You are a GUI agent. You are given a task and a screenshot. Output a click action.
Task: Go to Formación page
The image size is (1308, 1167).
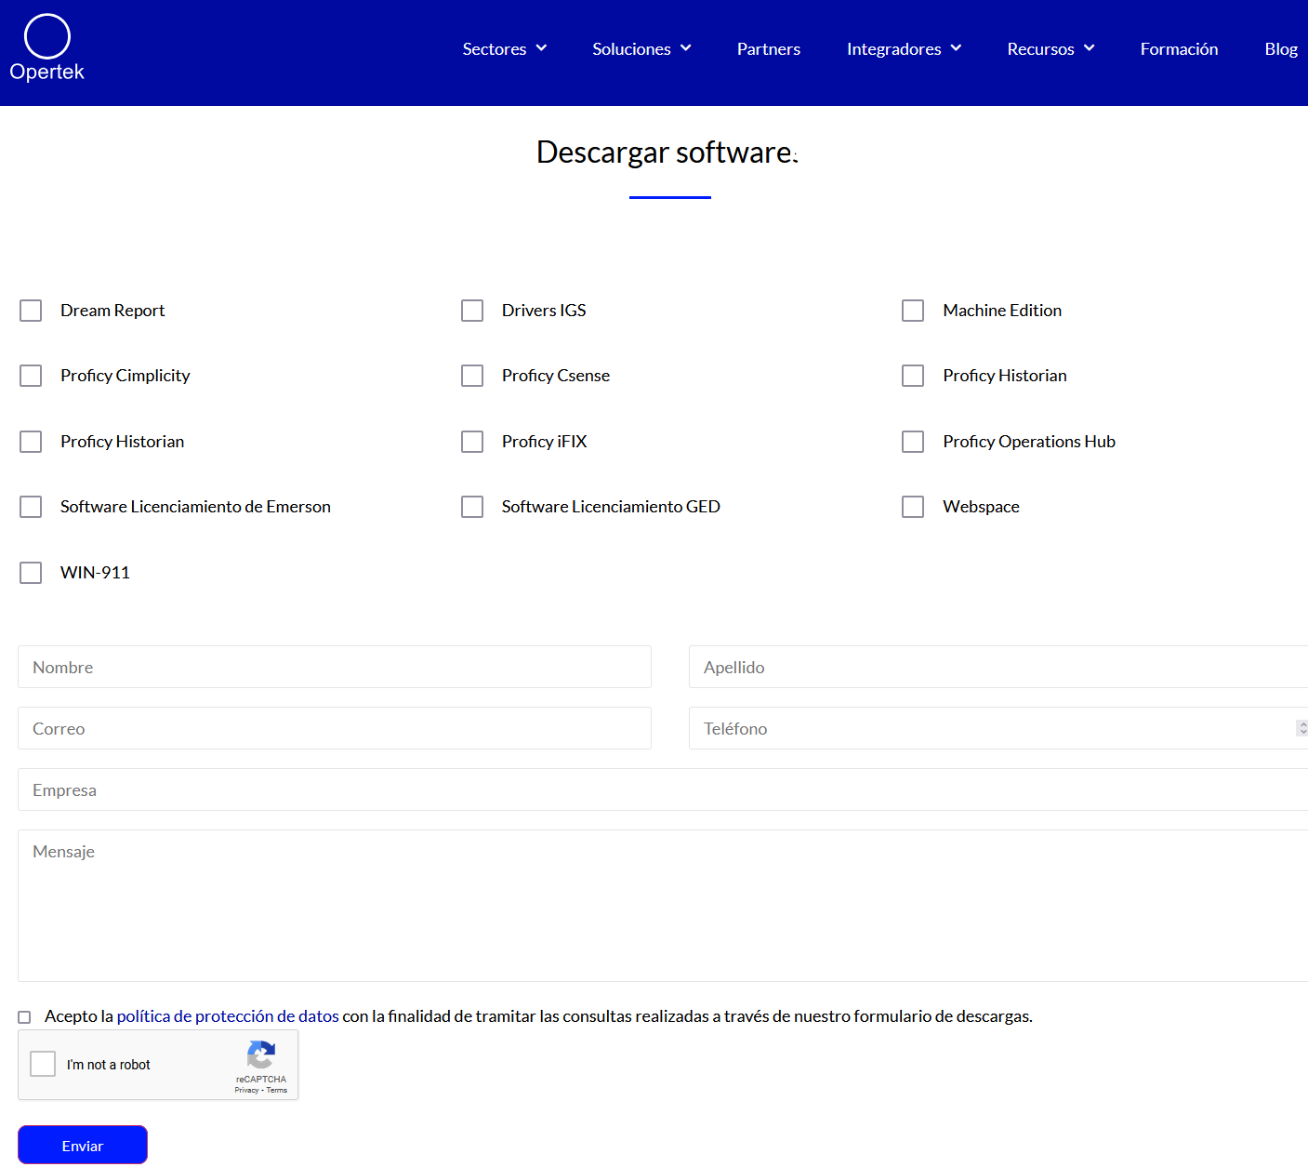[1179, 49]
